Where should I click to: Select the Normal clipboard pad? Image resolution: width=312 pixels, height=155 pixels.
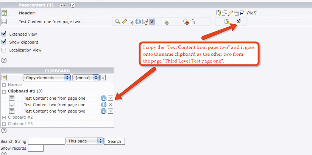click(15, 85)
